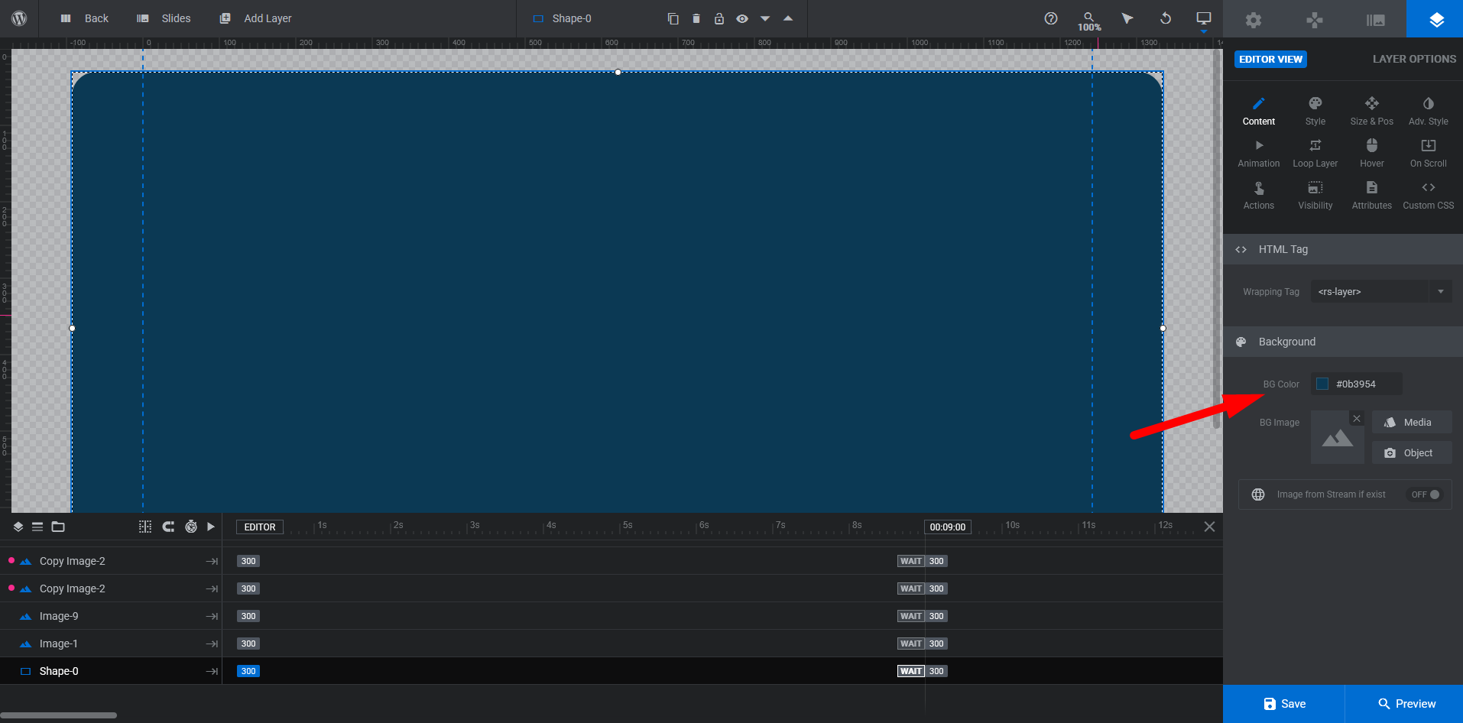Open the Animation layer options
Viewport: 1463px width, 723px height.
1258,153
